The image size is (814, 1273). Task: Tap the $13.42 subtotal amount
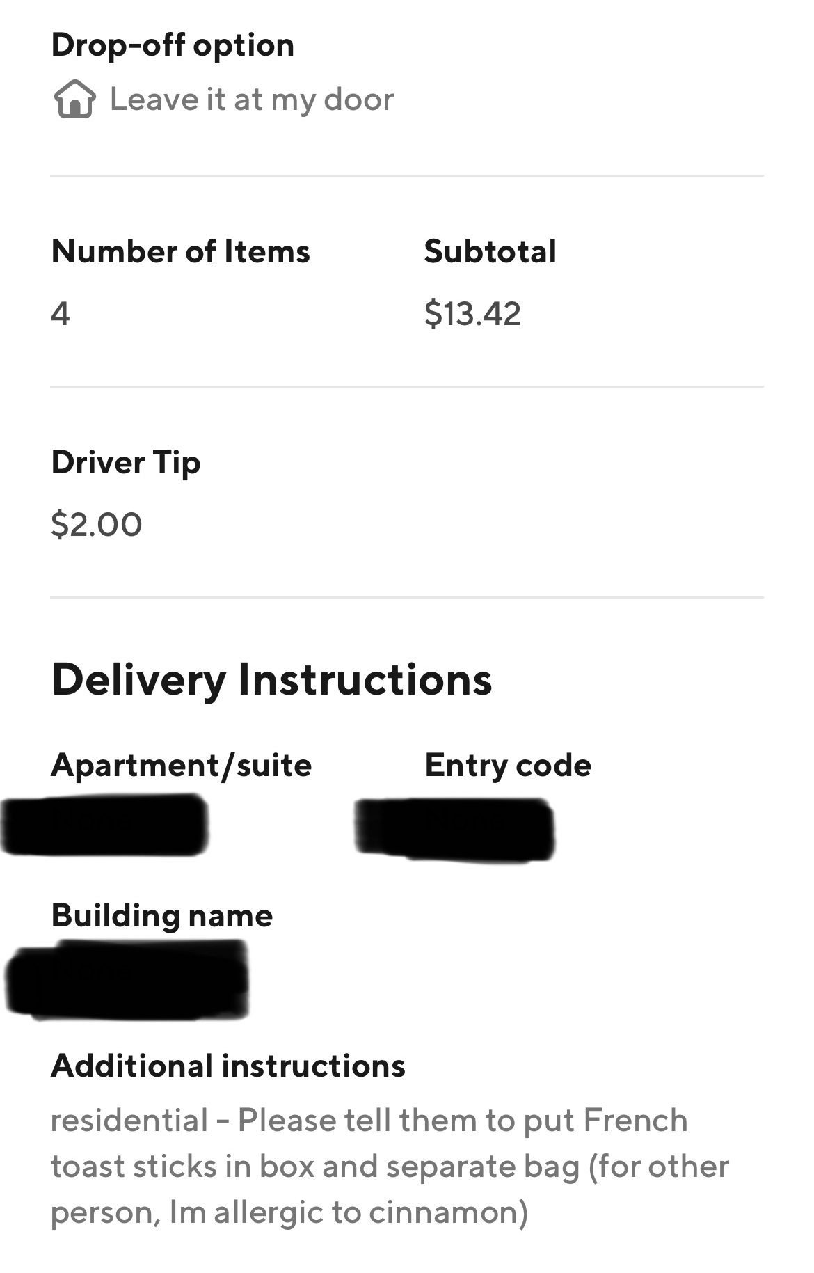pyautogui.click(x=472, y=313)
